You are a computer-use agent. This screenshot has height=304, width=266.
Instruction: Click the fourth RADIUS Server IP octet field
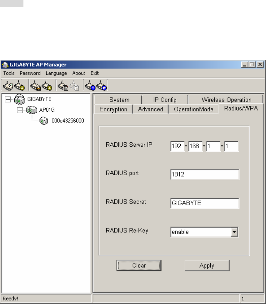coord(231,146)
